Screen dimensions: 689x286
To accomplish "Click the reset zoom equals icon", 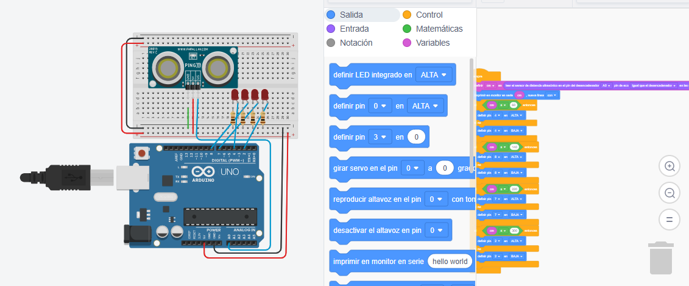I will click(670, 220).
